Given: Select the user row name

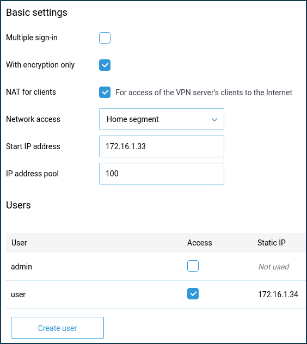Looking at the screenshot, I should (x=18, y=294).
